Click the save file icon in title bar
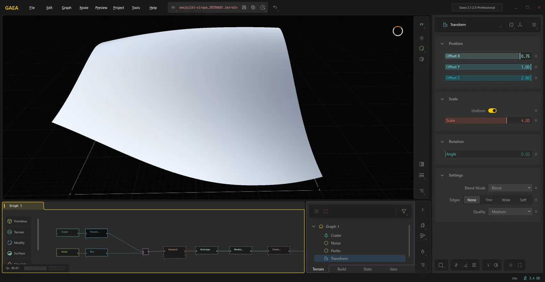545x282 pixels. (244, 7)
